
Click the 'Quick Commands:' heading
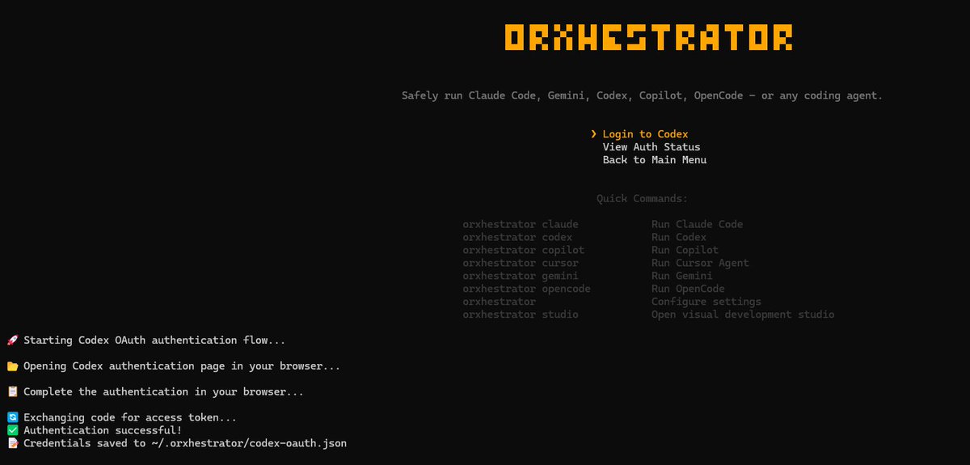tap(643, 199)
